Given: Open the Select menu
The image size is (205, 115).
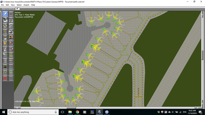Looking at the screenshot, I should click(19, 5).
